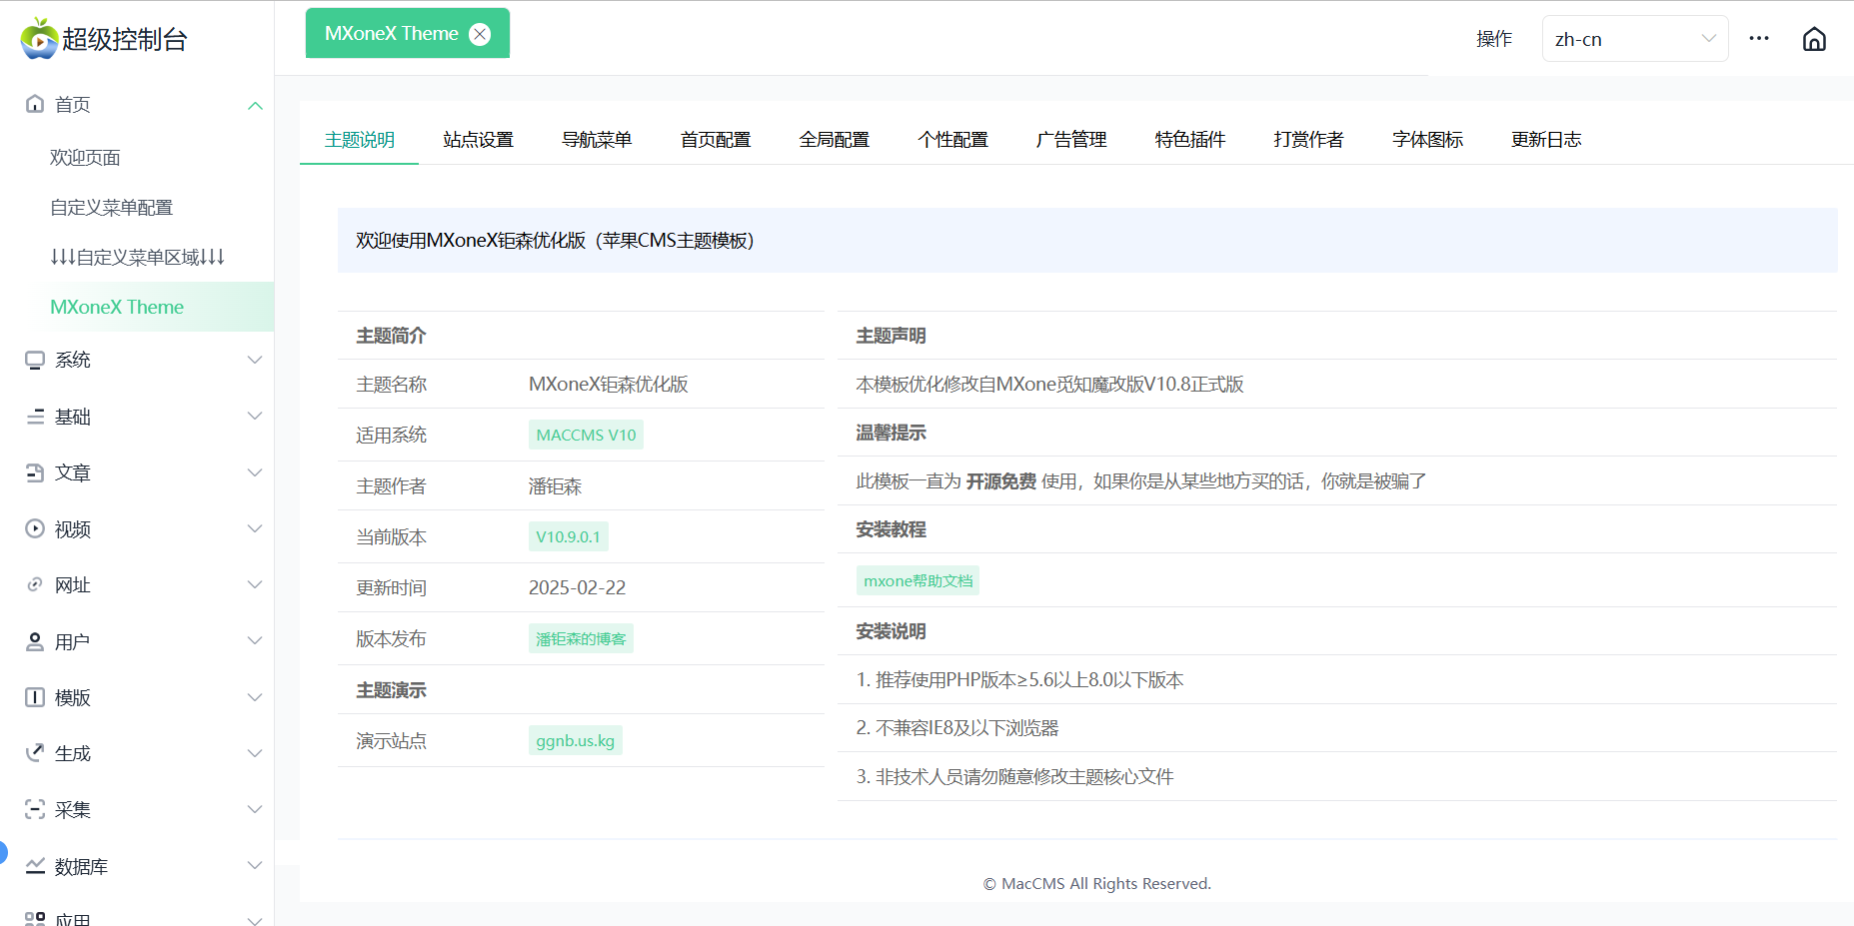Expand the 采集 menu chevron
This screenshot has width=1854, height=926.
point(255,809)
